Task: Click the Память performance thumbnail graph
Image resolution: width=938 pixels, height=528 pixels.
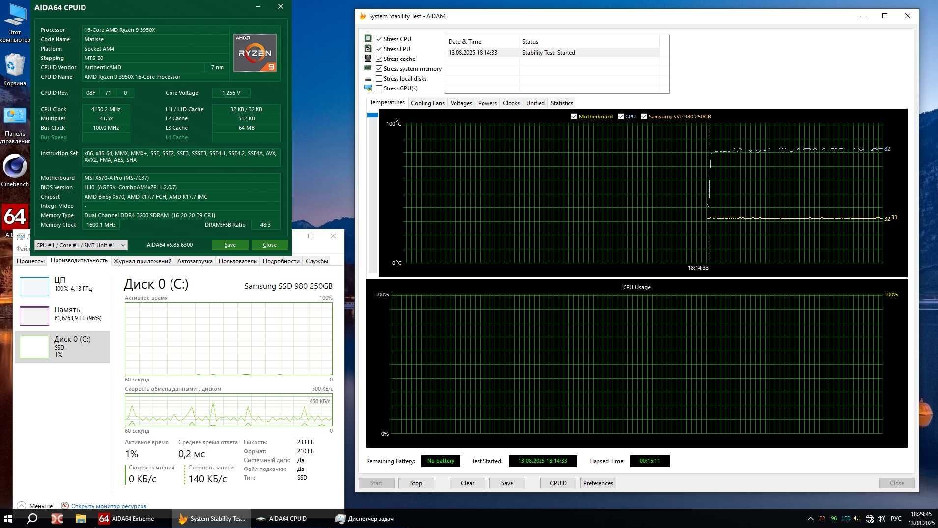Action: coord(34,316)
